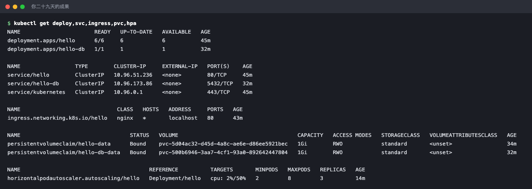Click HPA targets 'cpu: 2%/50%'
Image resolution: width=532 pixels, height=189 pixels.
[x=228, y=178]
